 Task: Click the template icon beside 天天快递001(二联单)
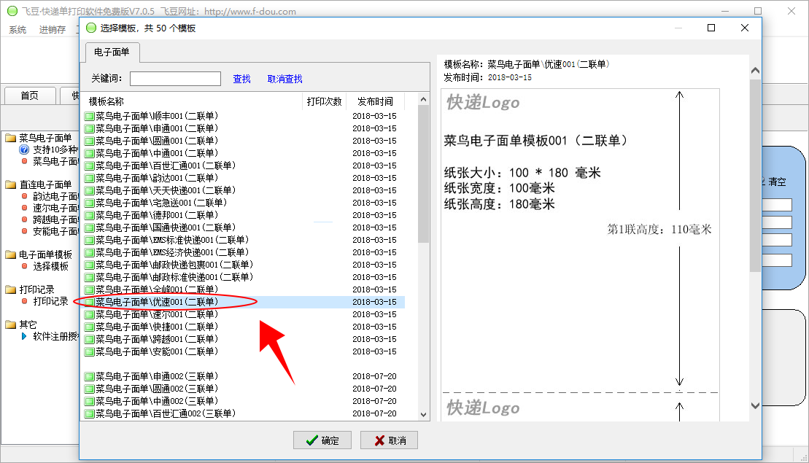(x=89, y=191)
